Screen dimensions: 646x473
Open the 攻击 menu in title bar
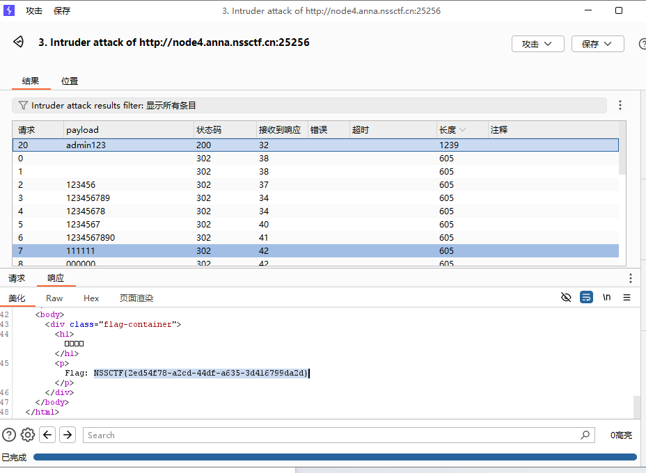34,10
